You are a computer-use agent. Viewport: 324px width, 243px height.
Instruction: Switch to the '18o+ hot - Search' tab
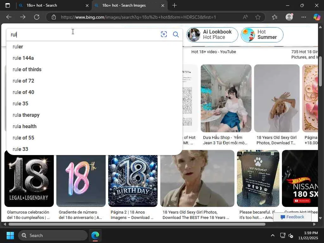click(x=53, y=5)
